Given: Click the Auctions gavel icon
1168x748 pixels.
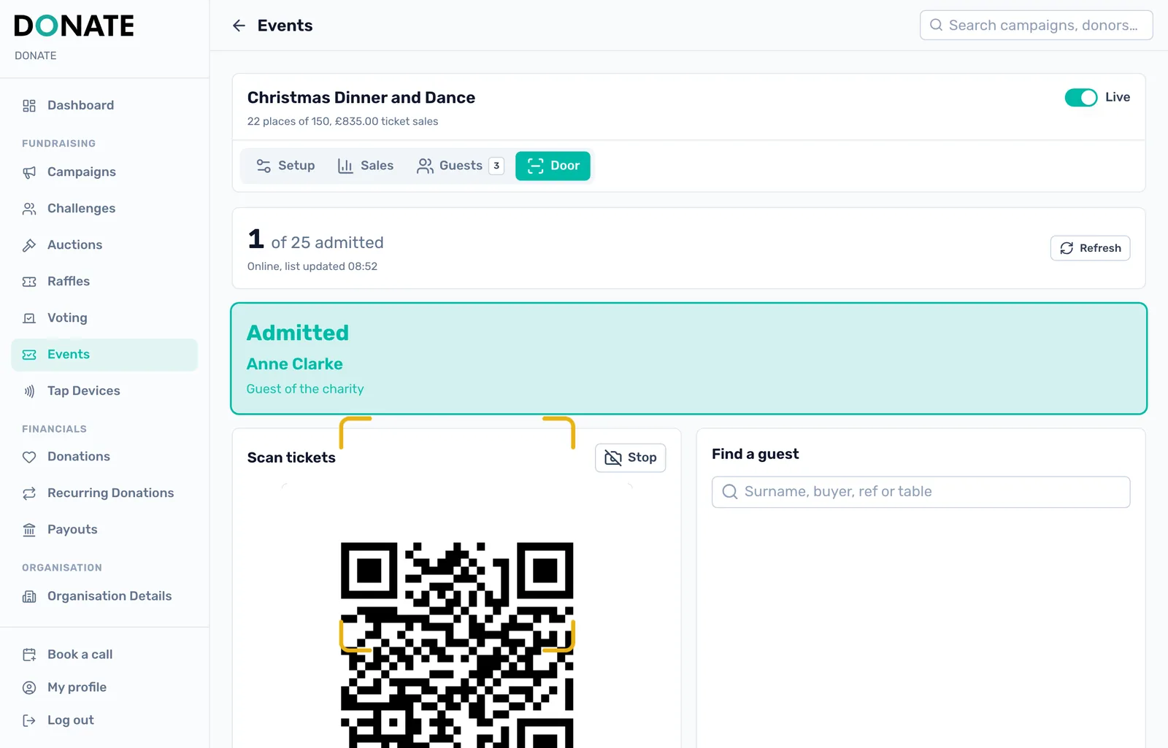Looking at the screenshot, I should (29, 245).
